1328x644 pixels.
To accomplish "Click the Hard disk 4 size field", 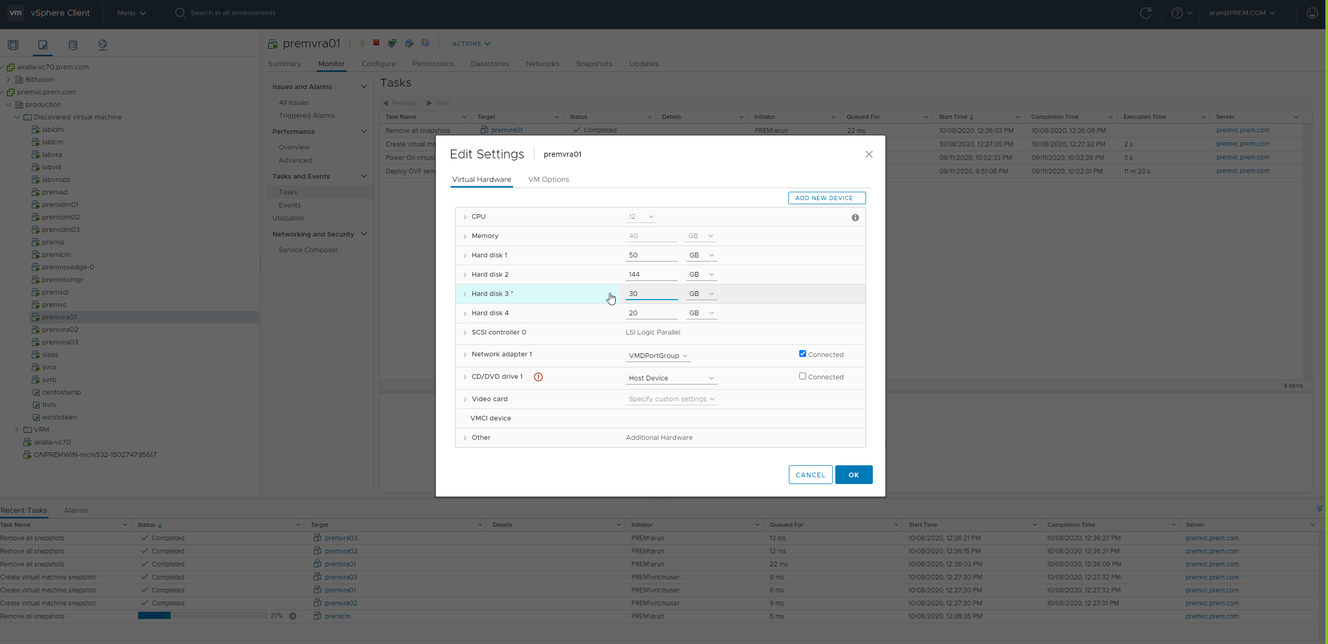I will (x=651, y=313).
